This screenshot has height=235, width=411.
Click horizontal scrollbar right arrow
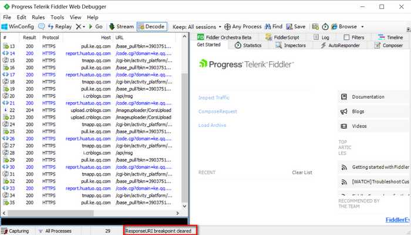coord(177,213)
